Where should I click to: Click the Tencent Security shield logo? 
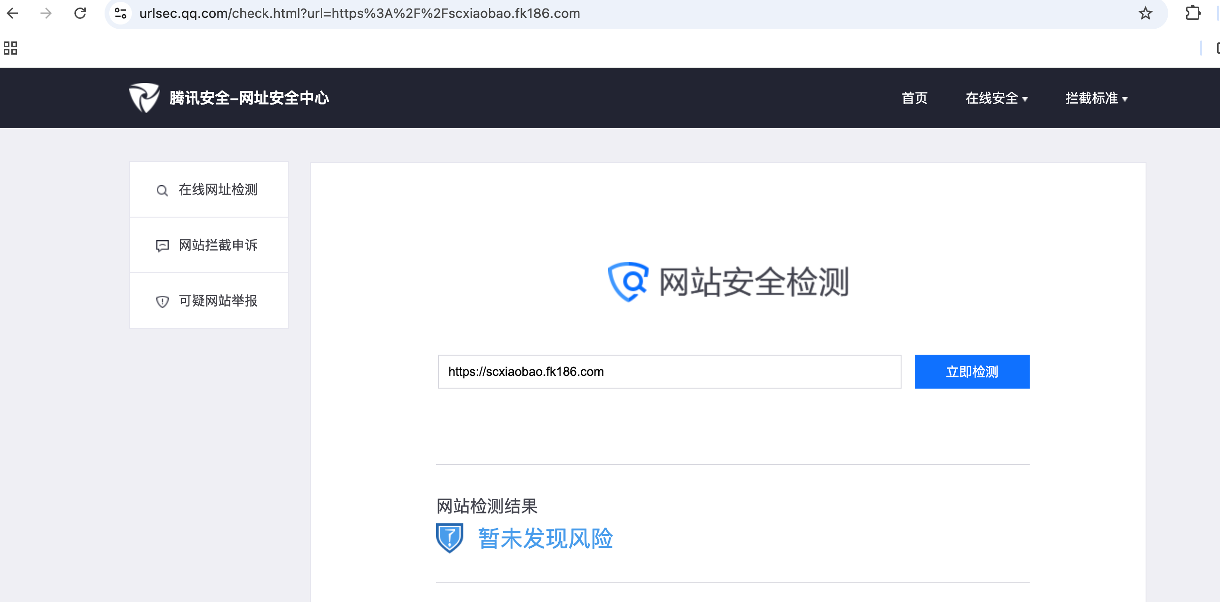pos(144,98)
